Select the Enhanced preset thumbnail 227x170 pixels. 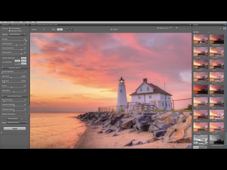point(201,39)
